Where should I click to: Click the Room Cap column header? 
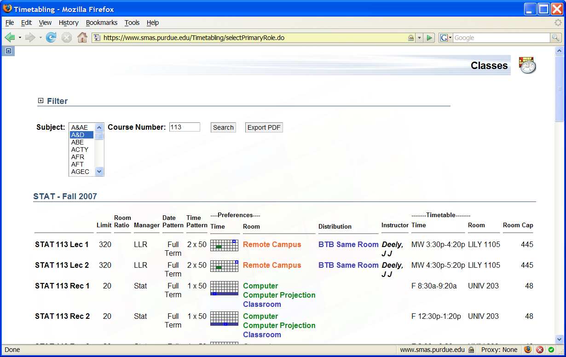click(518, 225)
